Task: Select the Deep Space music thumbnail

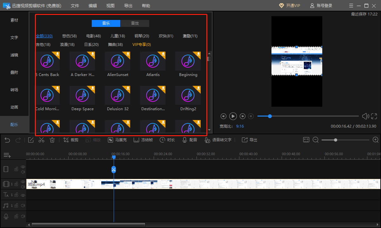Action: pyautogui.click(x=82, y=95)
